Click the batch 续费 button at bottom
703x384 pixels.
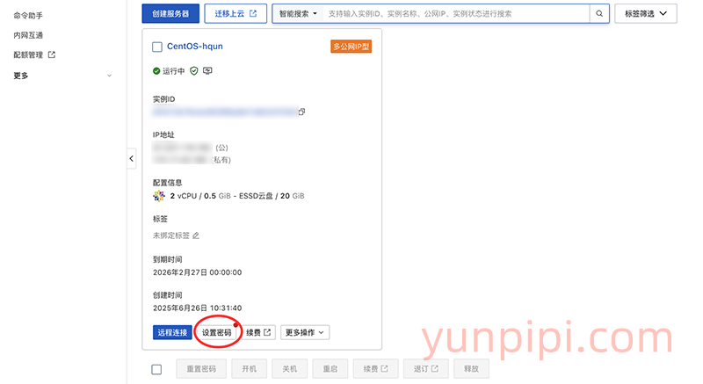tap(376, 369)
